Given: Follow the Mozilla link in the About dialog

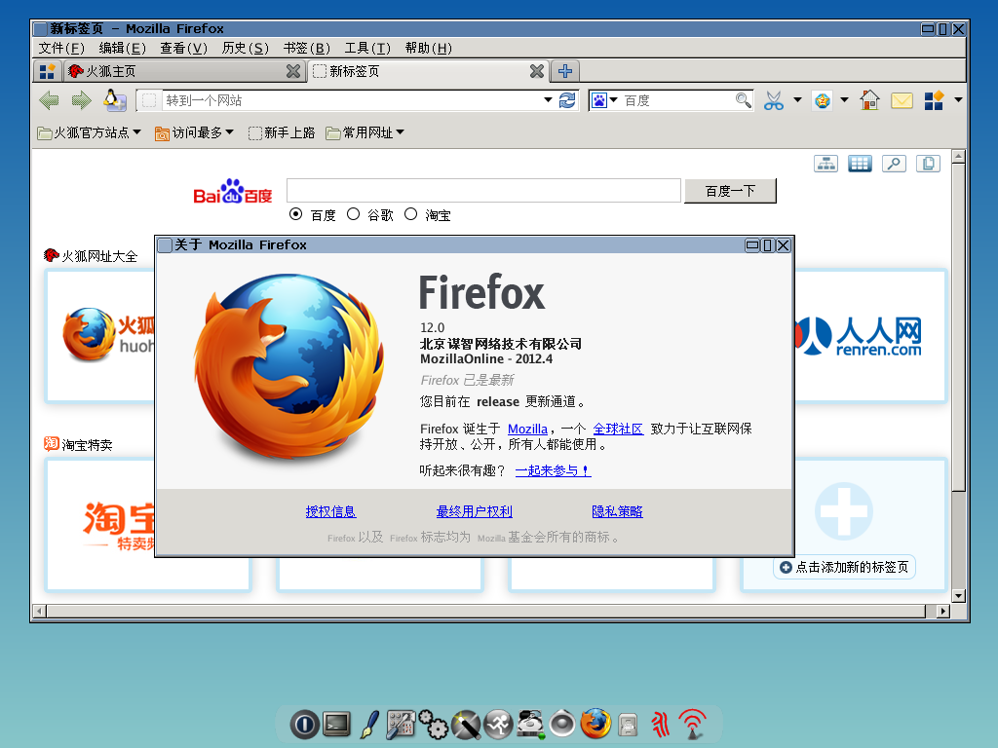Looking at the screenshot, I should pos(527,429).
